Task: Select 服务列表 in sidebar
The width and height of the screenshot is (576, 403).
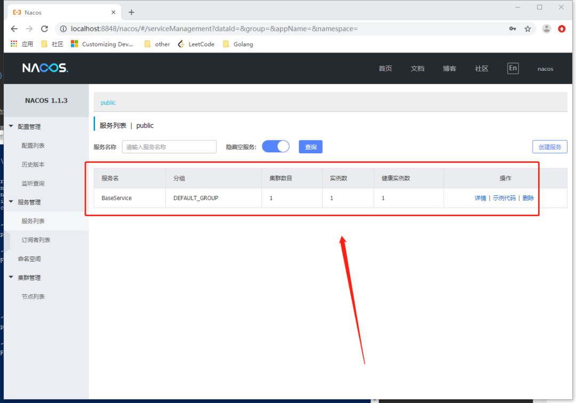Action: pos(33,221)
